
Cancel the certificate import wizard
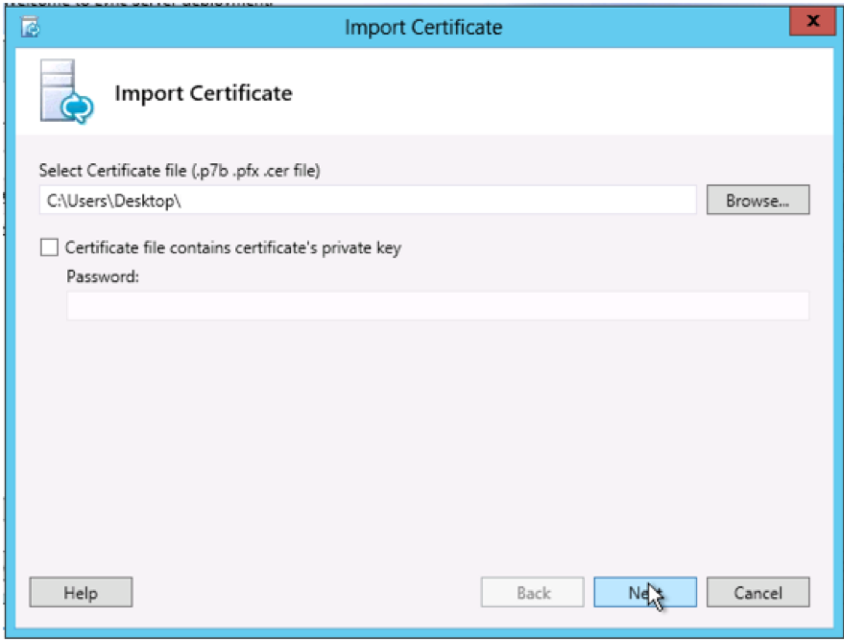click(x=758, y=593)
